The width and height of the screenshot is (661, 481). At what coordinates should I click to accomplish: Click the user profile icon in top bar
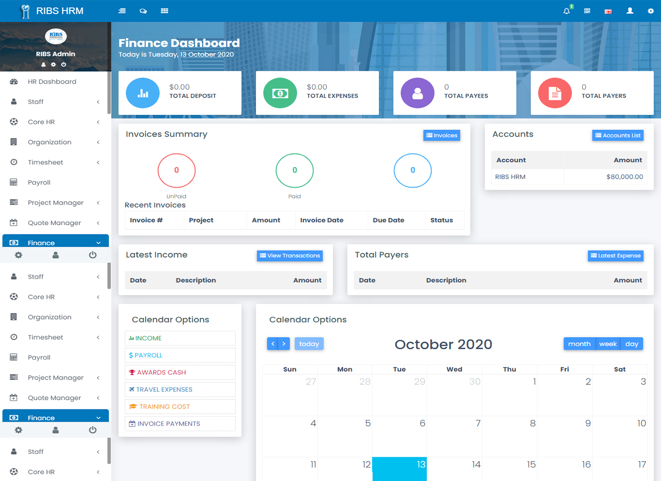coord(630,11)
